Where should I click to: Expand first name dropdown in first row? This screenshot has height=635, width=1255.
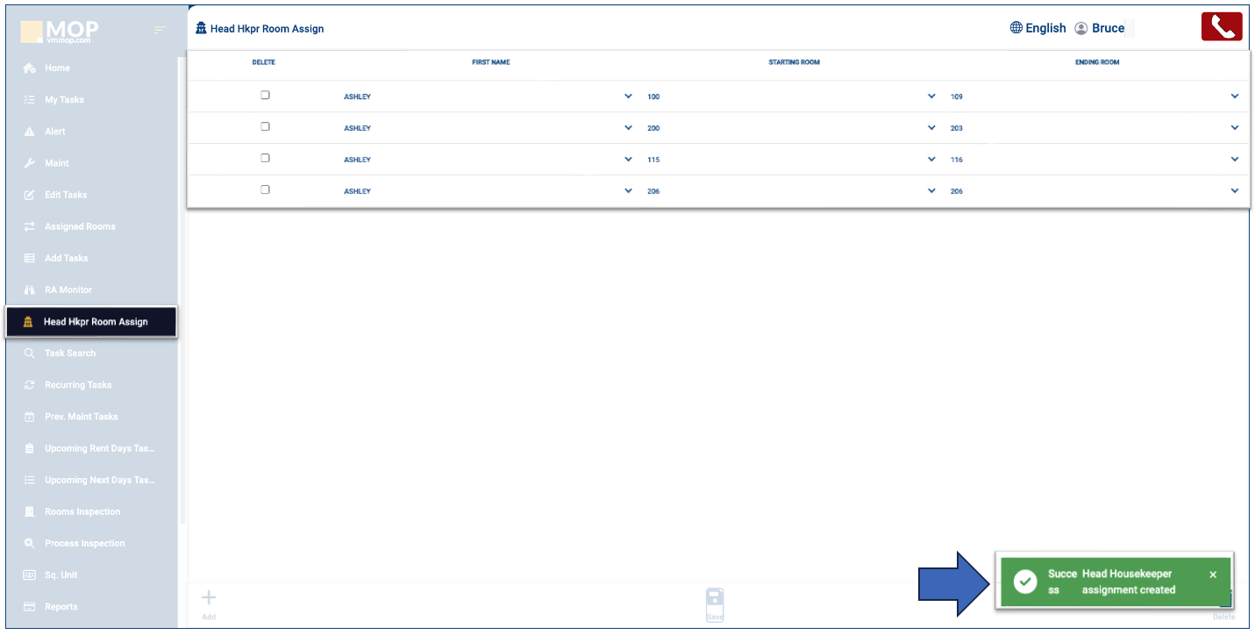(x=628, y=96)
